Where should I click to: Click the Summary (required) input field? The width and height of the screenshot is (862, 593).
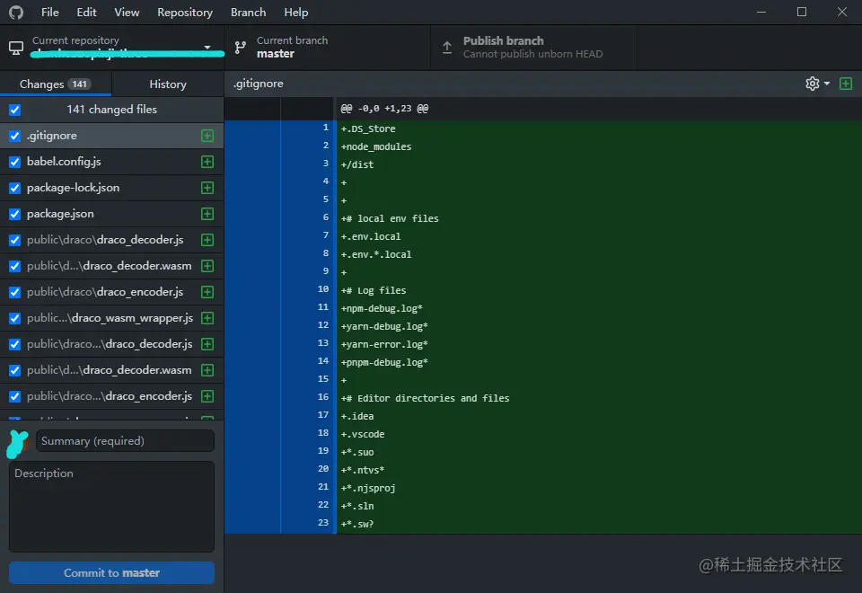click(x=125, y=441)
